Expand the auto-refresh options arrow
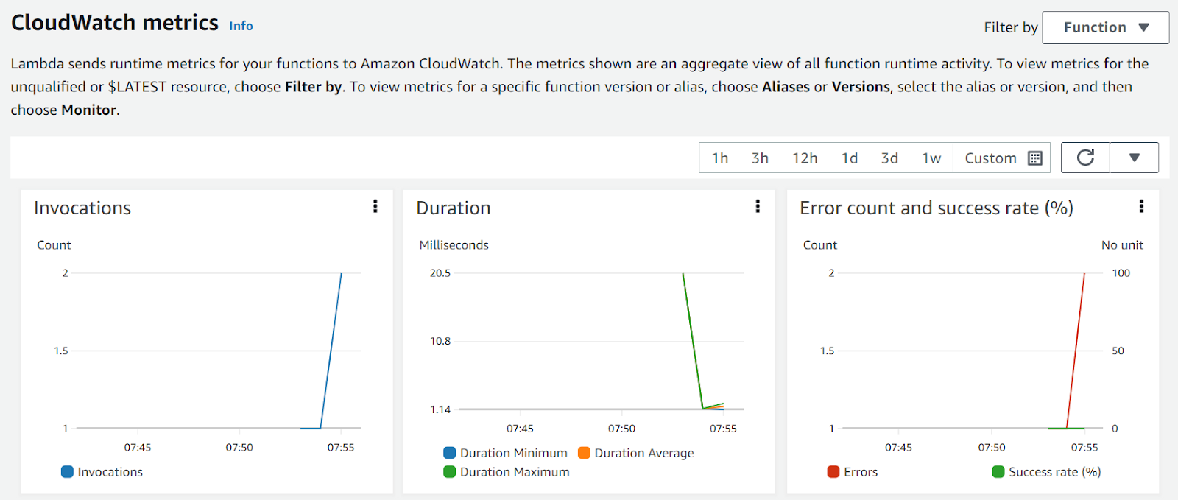 (x=1134, y=157)
